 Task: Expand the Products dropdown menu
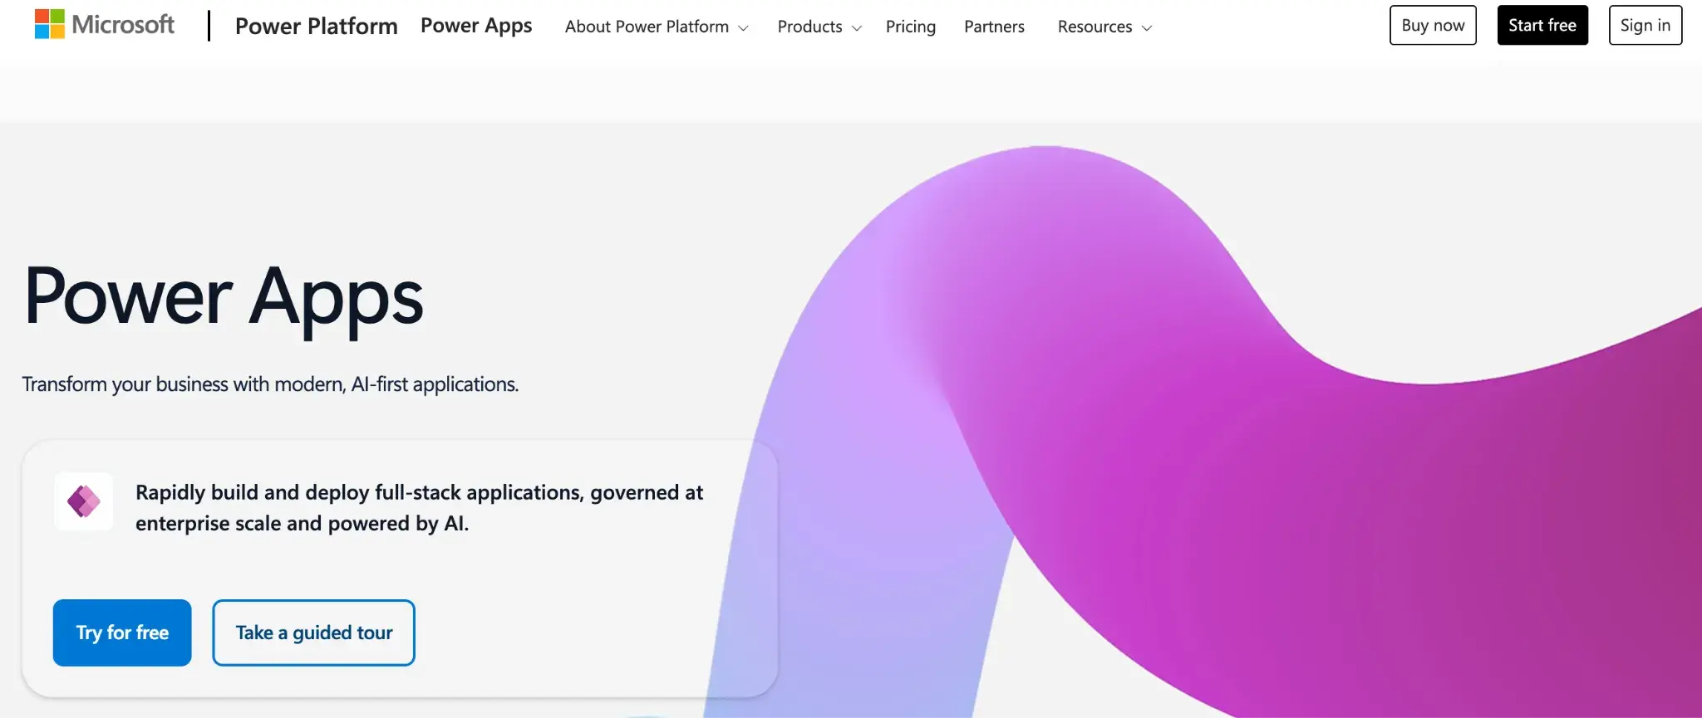[819, 27]
